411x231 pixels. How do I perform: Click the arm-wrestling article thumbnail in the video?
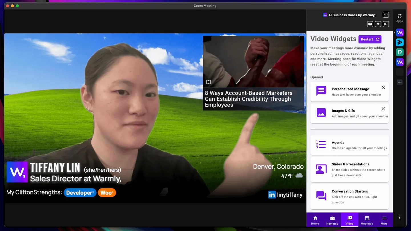pyautogui.click(x=253, y=62)
